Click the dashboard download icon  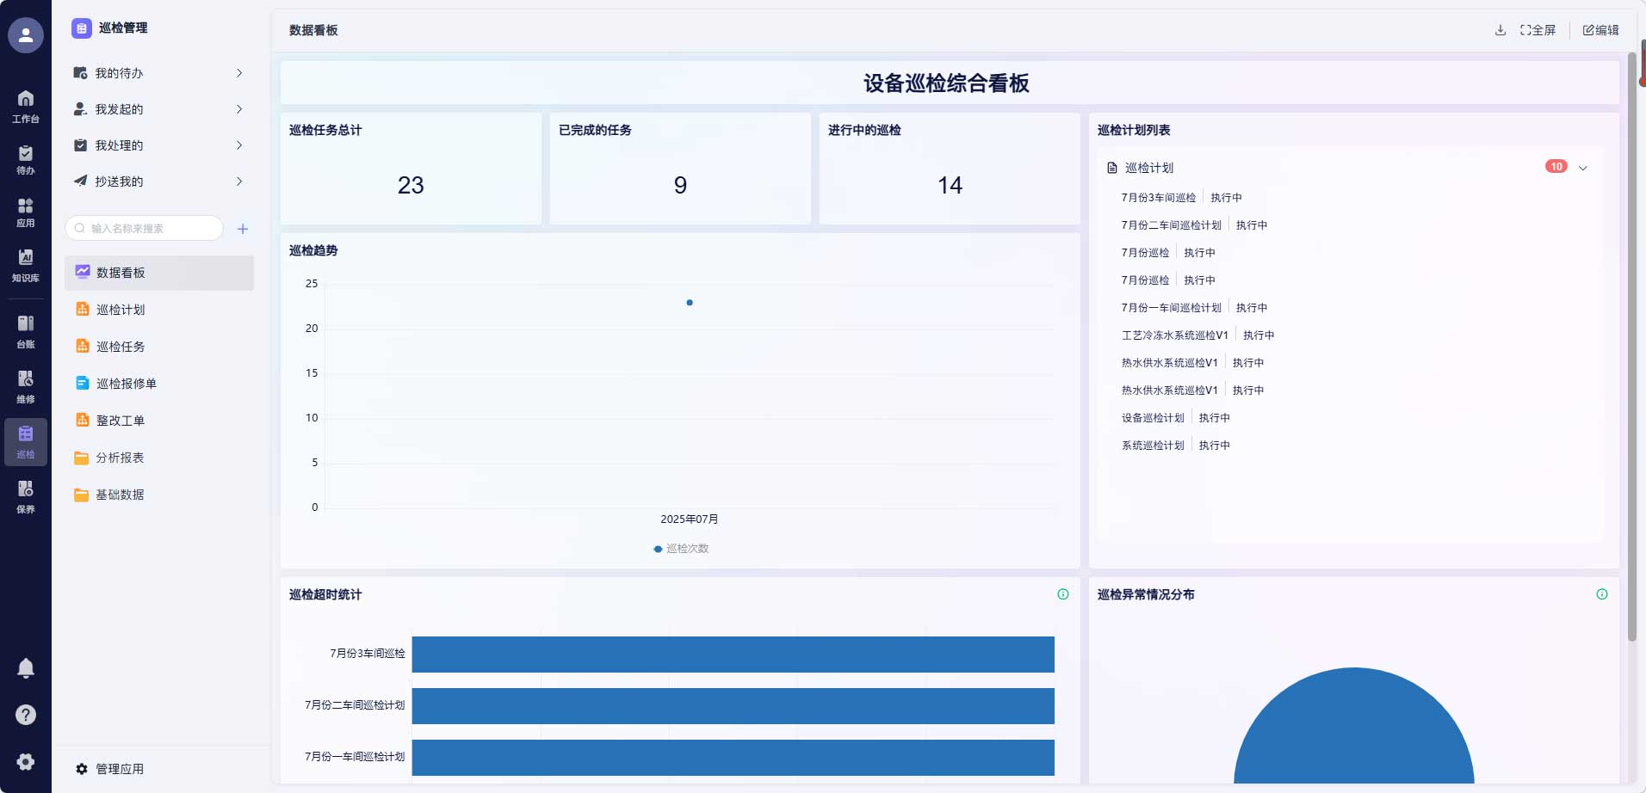1500,29
